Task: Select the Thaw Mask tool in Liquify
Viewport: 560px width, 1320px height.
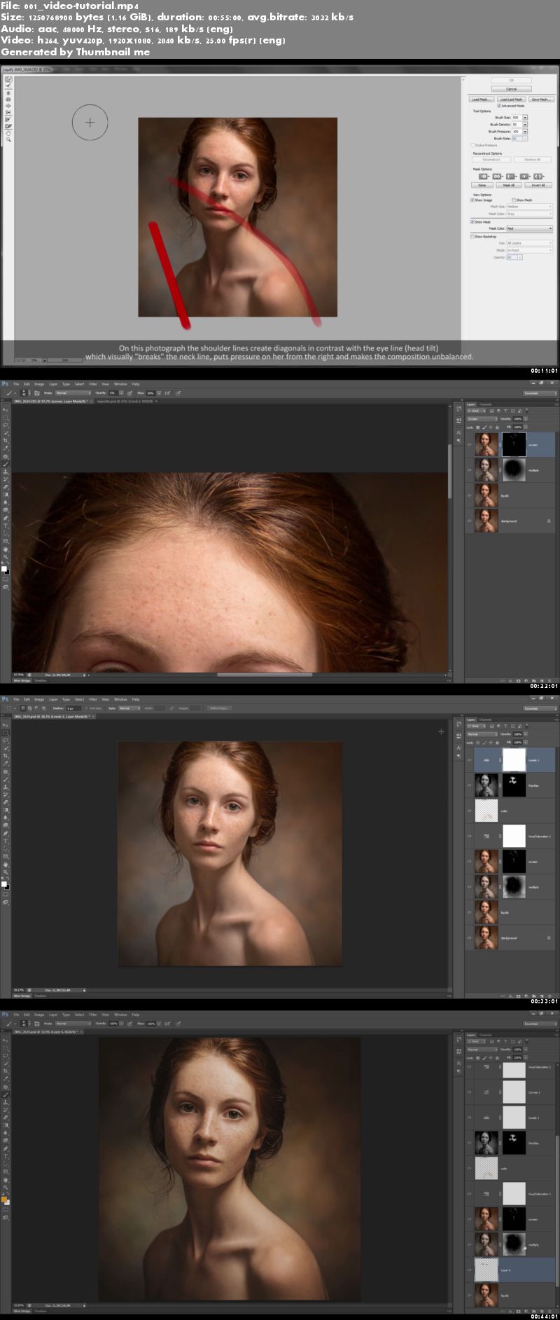Action: pos(8,125)
